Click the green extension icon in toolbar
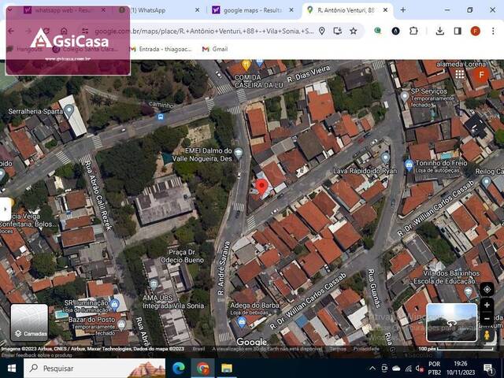 pyautogui.click(x=378, y=31)
